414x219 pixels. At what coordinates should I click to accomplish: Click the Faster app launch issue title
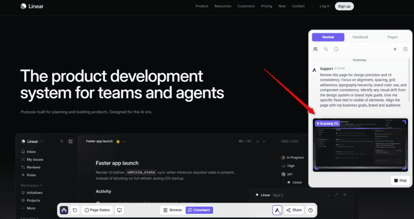coord(117,163)
